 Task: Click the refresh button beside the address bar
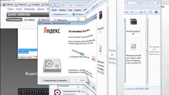tap(140, 3)
